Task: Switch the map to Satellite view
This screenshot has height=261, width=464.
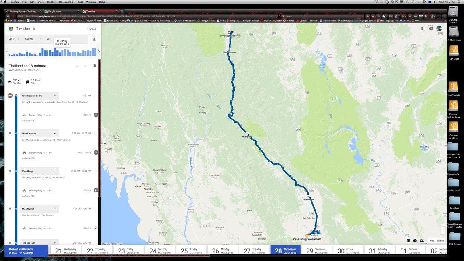Action: [440, 241]
